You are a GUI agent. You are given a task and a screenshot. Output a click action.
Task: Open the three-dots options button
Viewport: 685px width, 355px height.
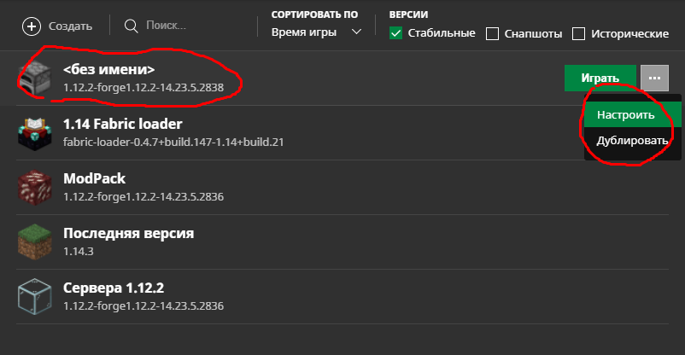pyautogui.click(x=655, y=78)
